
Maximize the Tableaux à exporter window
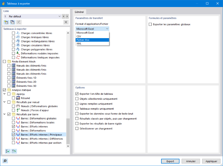pyautogui.click(x=207, y=4)
